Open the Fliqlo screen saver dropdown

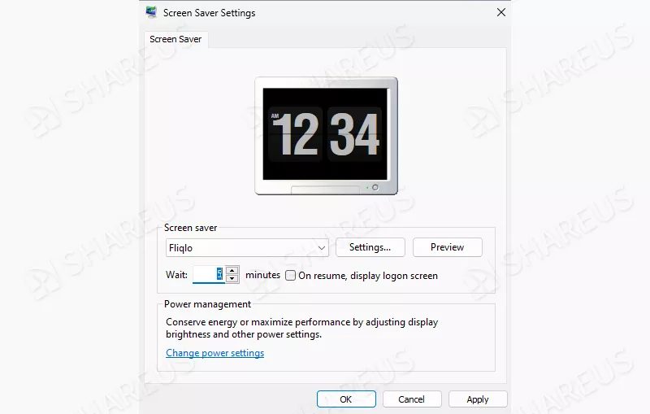(247, 247)
